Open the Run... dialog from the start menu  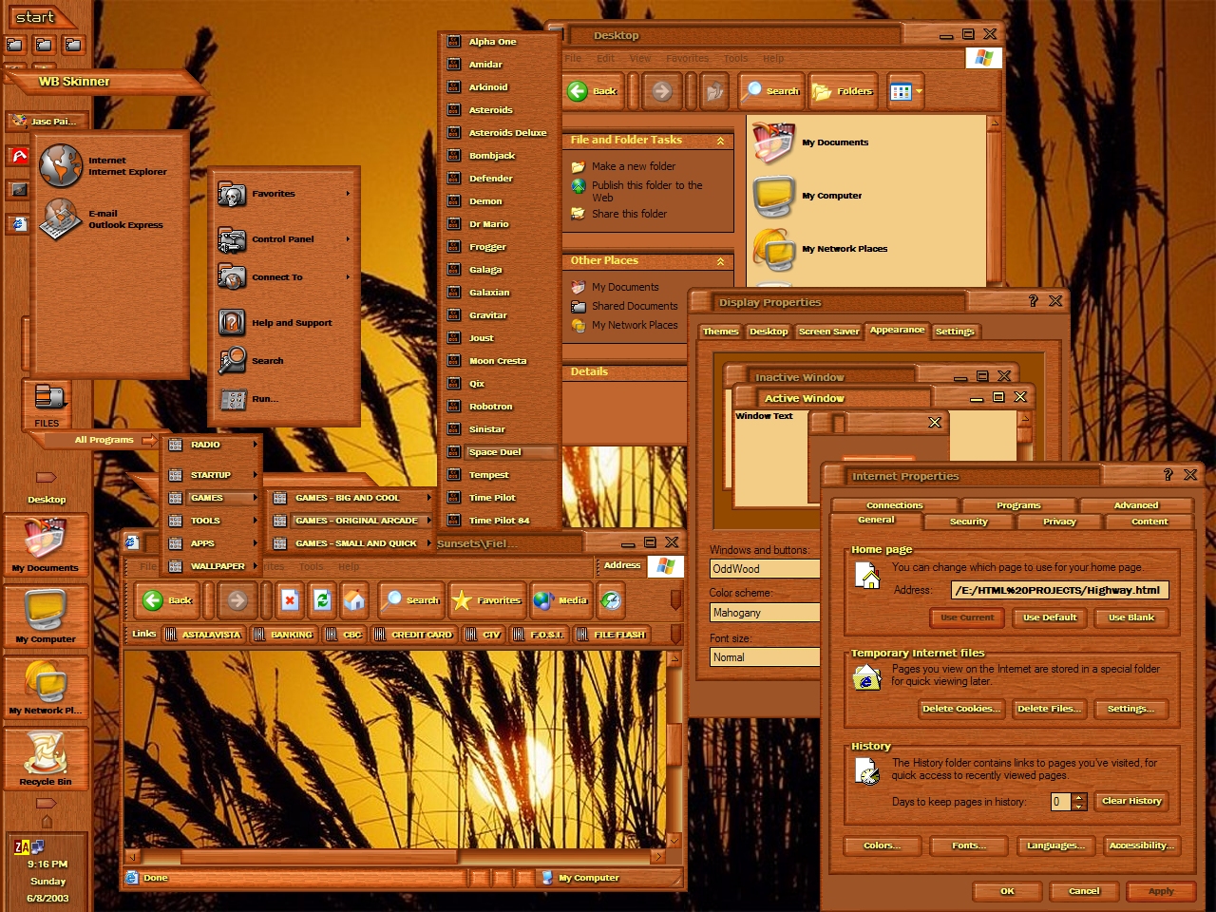tap(283, 399)
